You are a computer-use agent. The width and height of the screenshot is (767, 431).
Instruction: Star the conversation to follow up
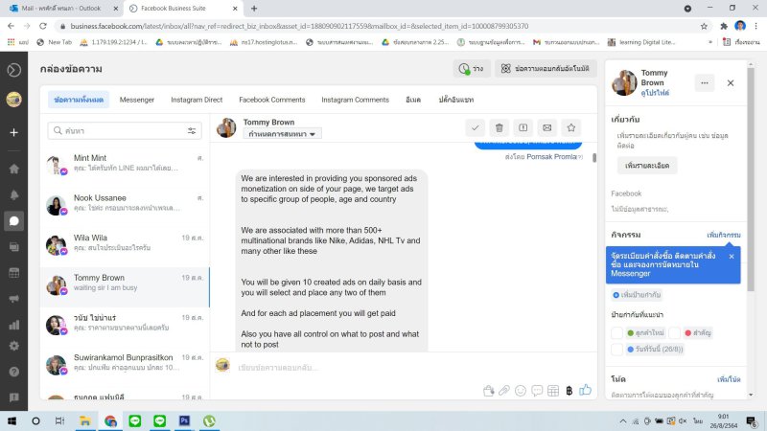pyautogui.click(x=570, y=127)
